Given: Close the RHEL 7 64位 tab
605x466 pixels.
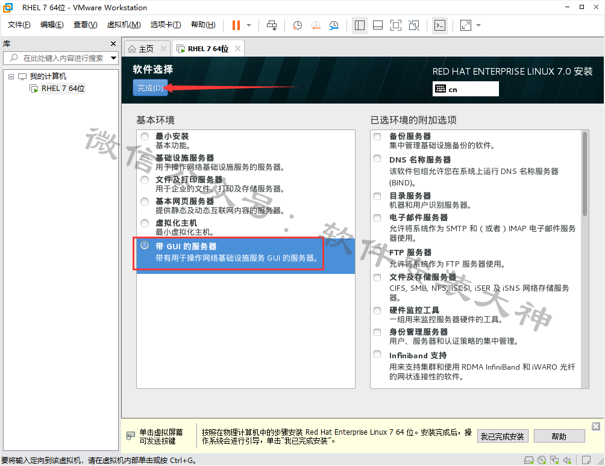Looking at the screenshot, I should pos(237,49).
